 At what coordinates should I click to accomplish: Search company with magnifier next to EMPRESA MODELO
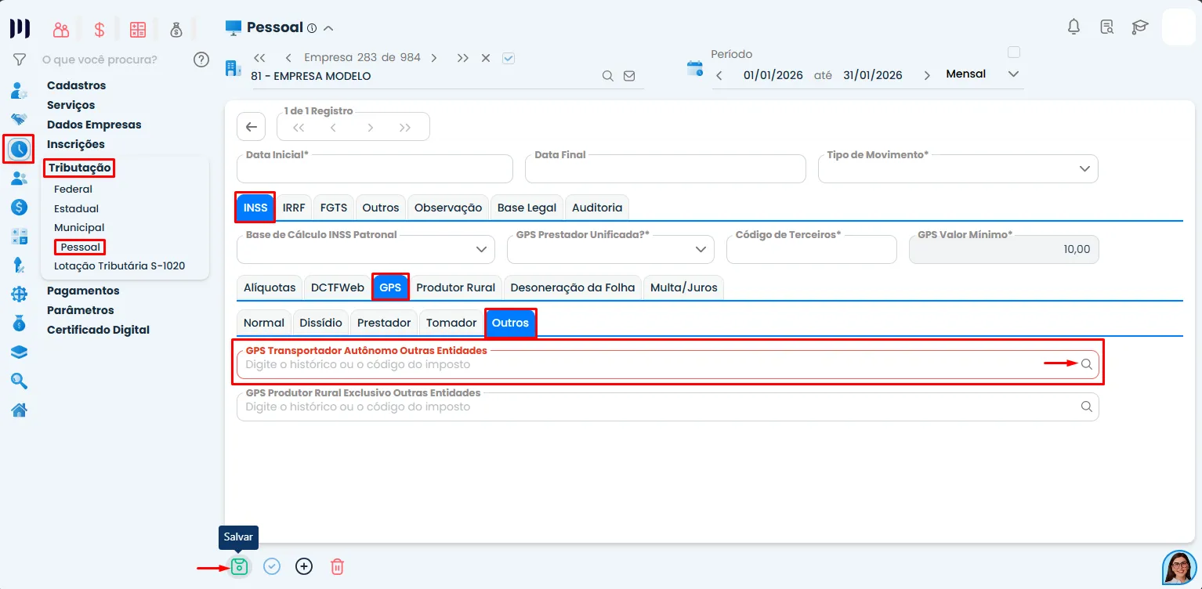click(x=607, y=76)
